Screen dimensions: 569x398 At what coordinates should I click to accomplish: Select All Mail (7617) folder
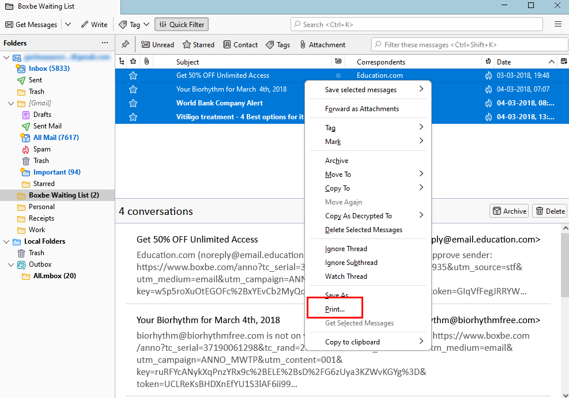point(56,138)
